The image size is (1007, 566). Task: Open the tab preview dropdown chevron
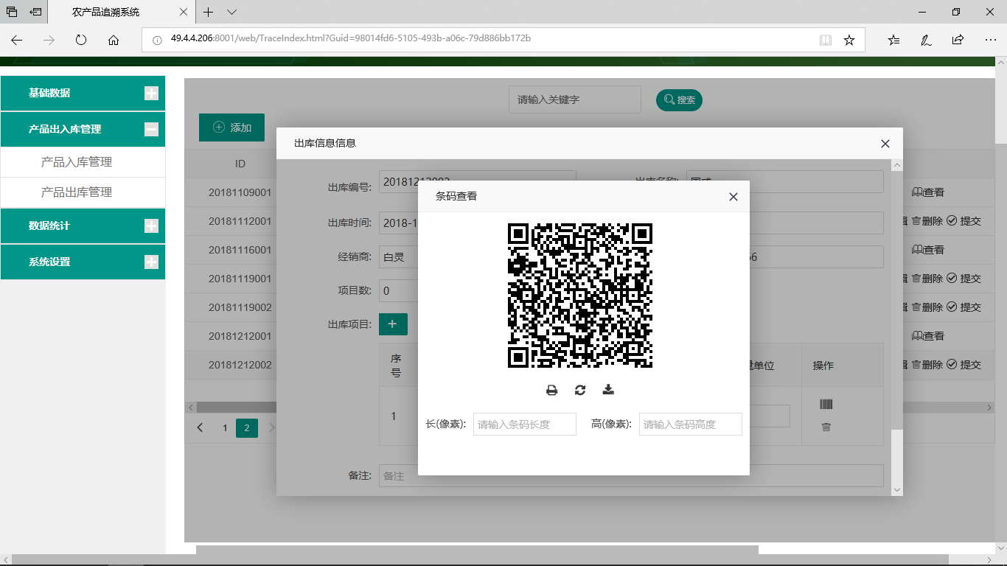coord(231,12)
